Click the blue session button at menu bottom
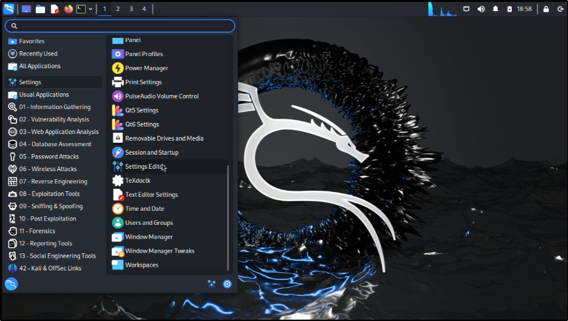This screenshot has height=321, width=568. tap(227, 284)
